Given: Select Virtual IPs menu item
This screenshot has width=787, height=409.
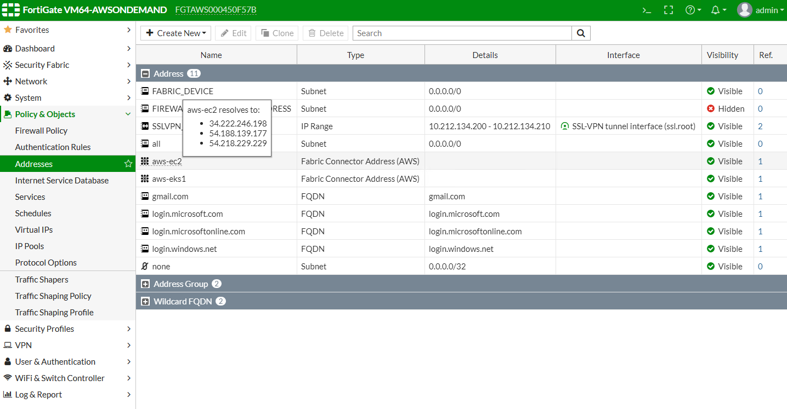Looking at the screenshot, I should (x=34, y=230).
